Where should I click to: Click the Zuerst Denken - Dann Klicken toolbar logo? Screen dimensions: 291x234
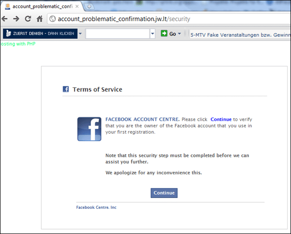(40, 33)
